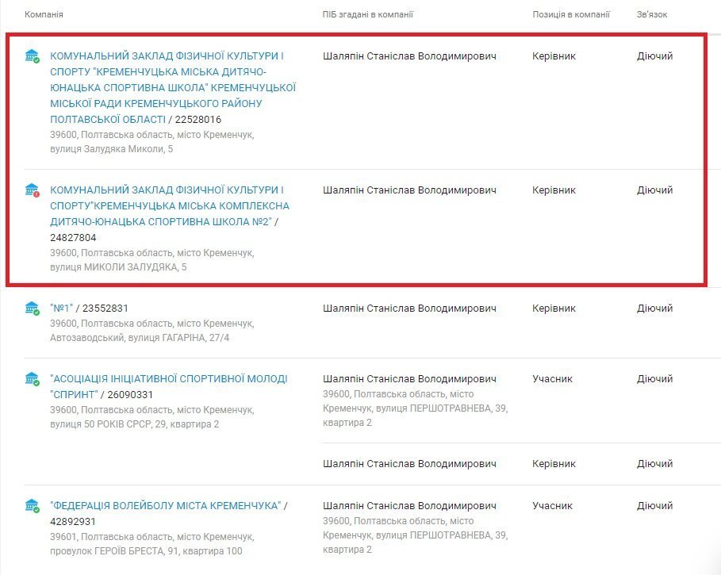The image size is (721, 575).
Task: Click "Керівник" position in the "№1" row
Action: point(554,309)
